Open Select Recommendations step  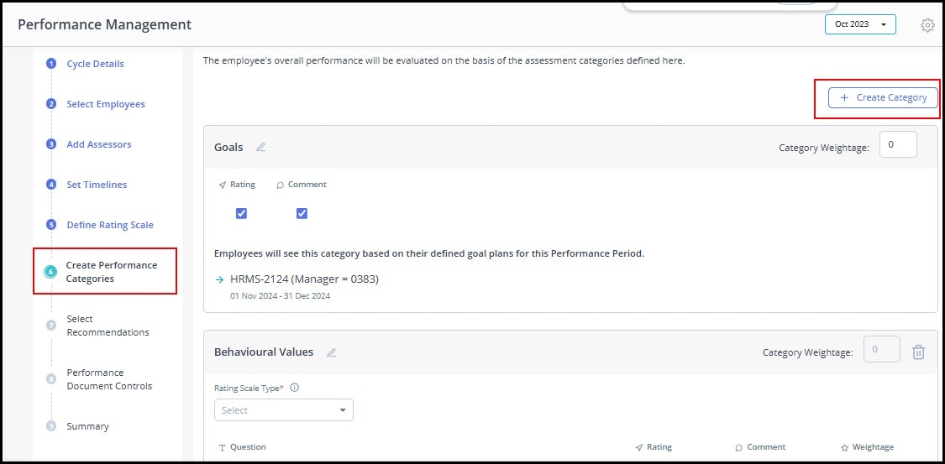pyautogui.click(x=108, y=326)
